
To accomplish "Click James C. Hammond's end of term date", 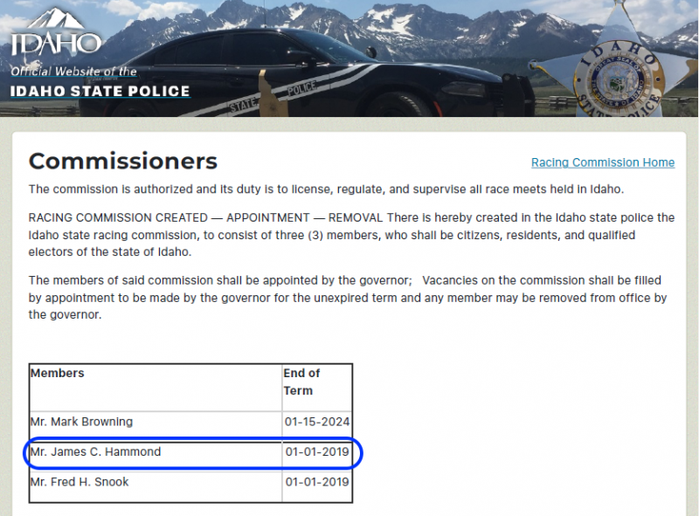I will coord(316,452).
